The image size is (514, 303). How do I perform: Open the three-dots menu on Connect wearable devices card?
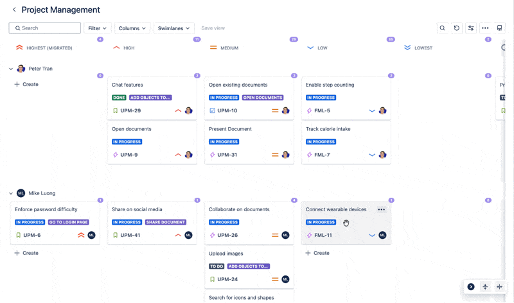coord(381,210)
